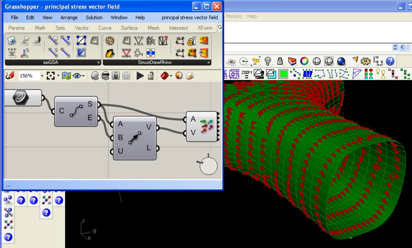This screenshot has width=412, height=248.
Task: Select the ssiGSA spring support icon
Action: pos(38,41)
